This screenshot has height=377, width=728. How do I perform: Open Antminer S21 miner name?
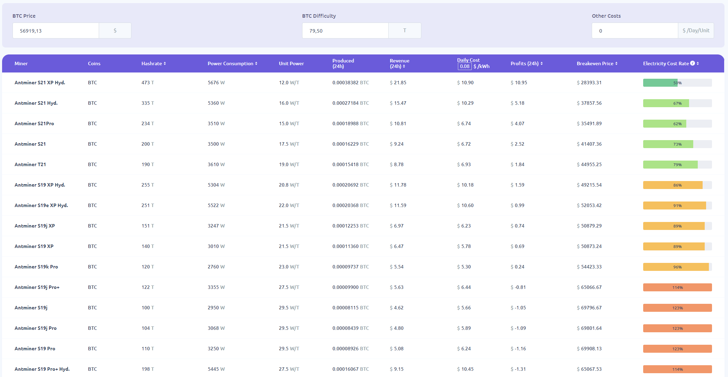pyautogui.click(x=30, y=144)
